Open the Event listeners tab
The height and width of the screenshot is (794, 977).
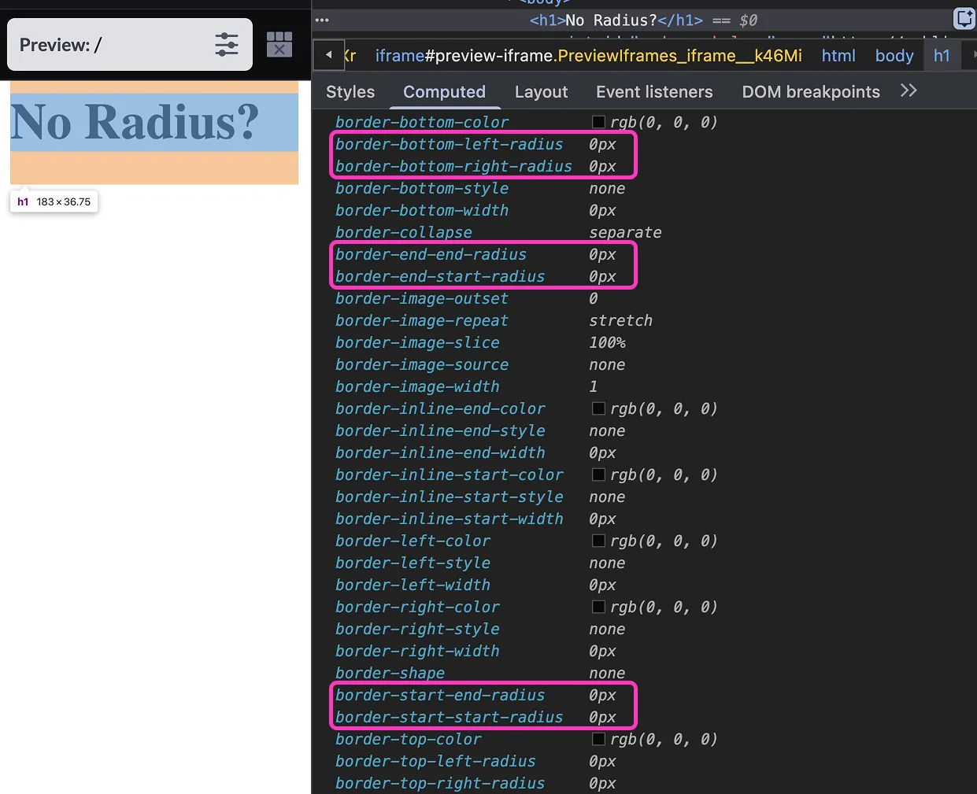(654, 92)
